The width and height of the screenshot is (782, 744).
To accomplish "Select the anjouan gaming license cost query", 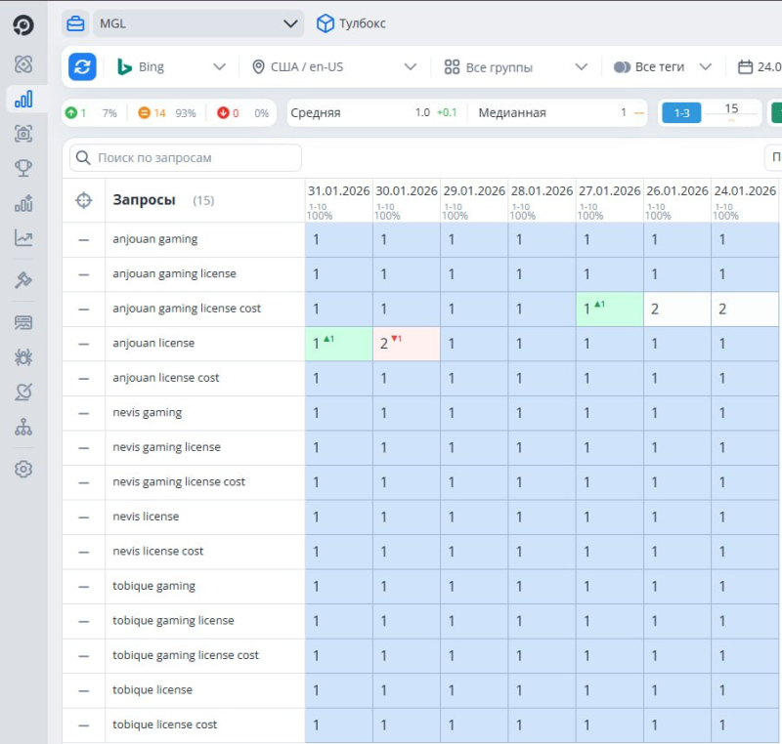I will tap(187, 309).
